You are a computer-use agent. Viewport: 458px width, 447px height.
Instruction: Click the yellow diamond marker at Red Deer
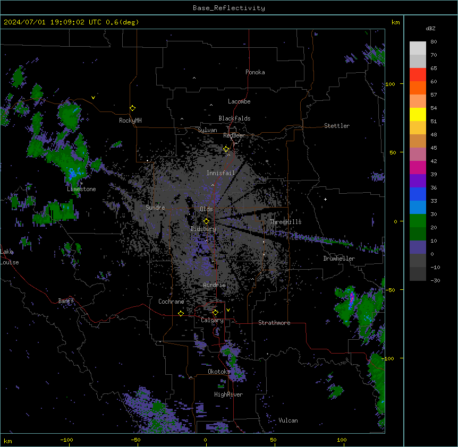pos(226,149)
